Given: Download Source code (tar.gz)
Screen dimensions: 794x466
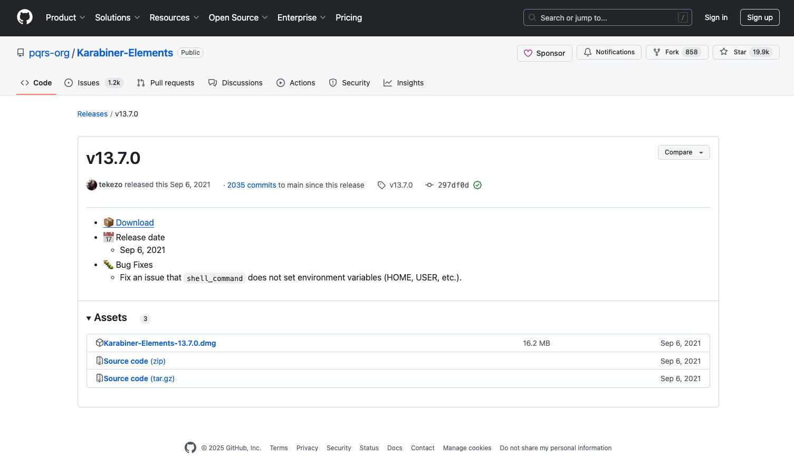Looking at the screenshot, I should click(139, 378).
